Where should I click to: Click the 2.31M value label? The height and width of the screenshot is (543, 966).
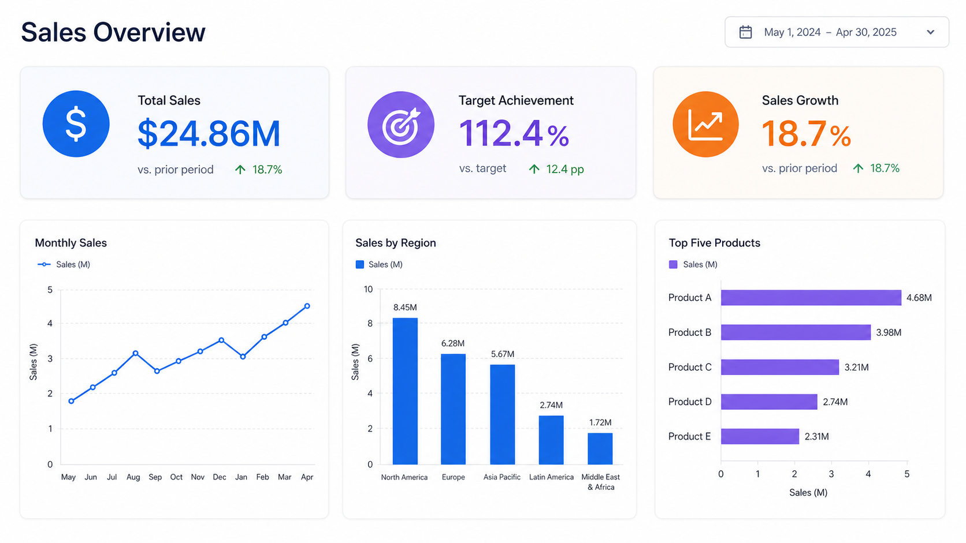point(817,436)
